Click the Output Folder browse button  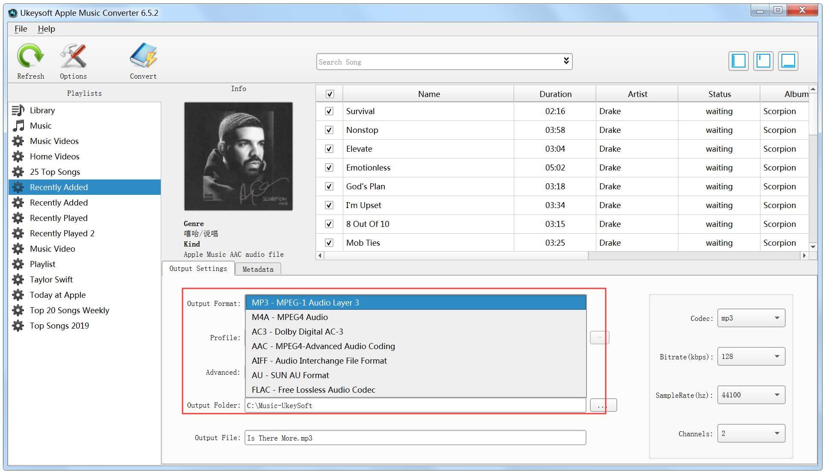point(602,405)
